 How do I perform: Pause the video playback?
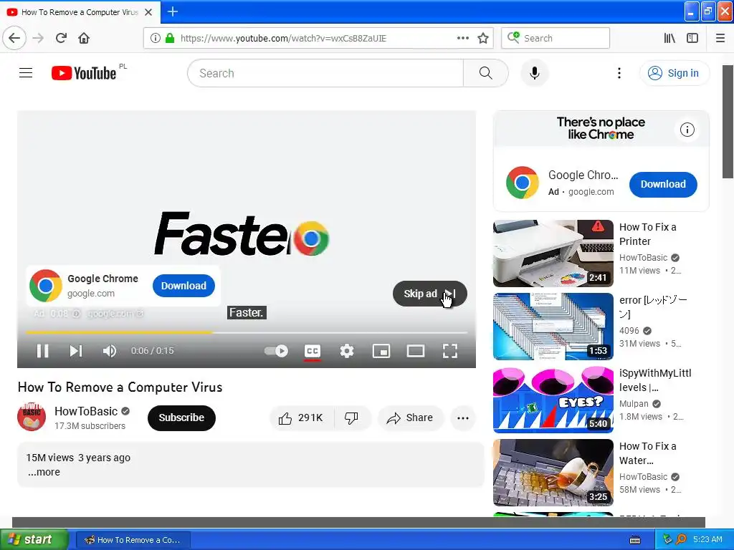click(x=42, y=351)
